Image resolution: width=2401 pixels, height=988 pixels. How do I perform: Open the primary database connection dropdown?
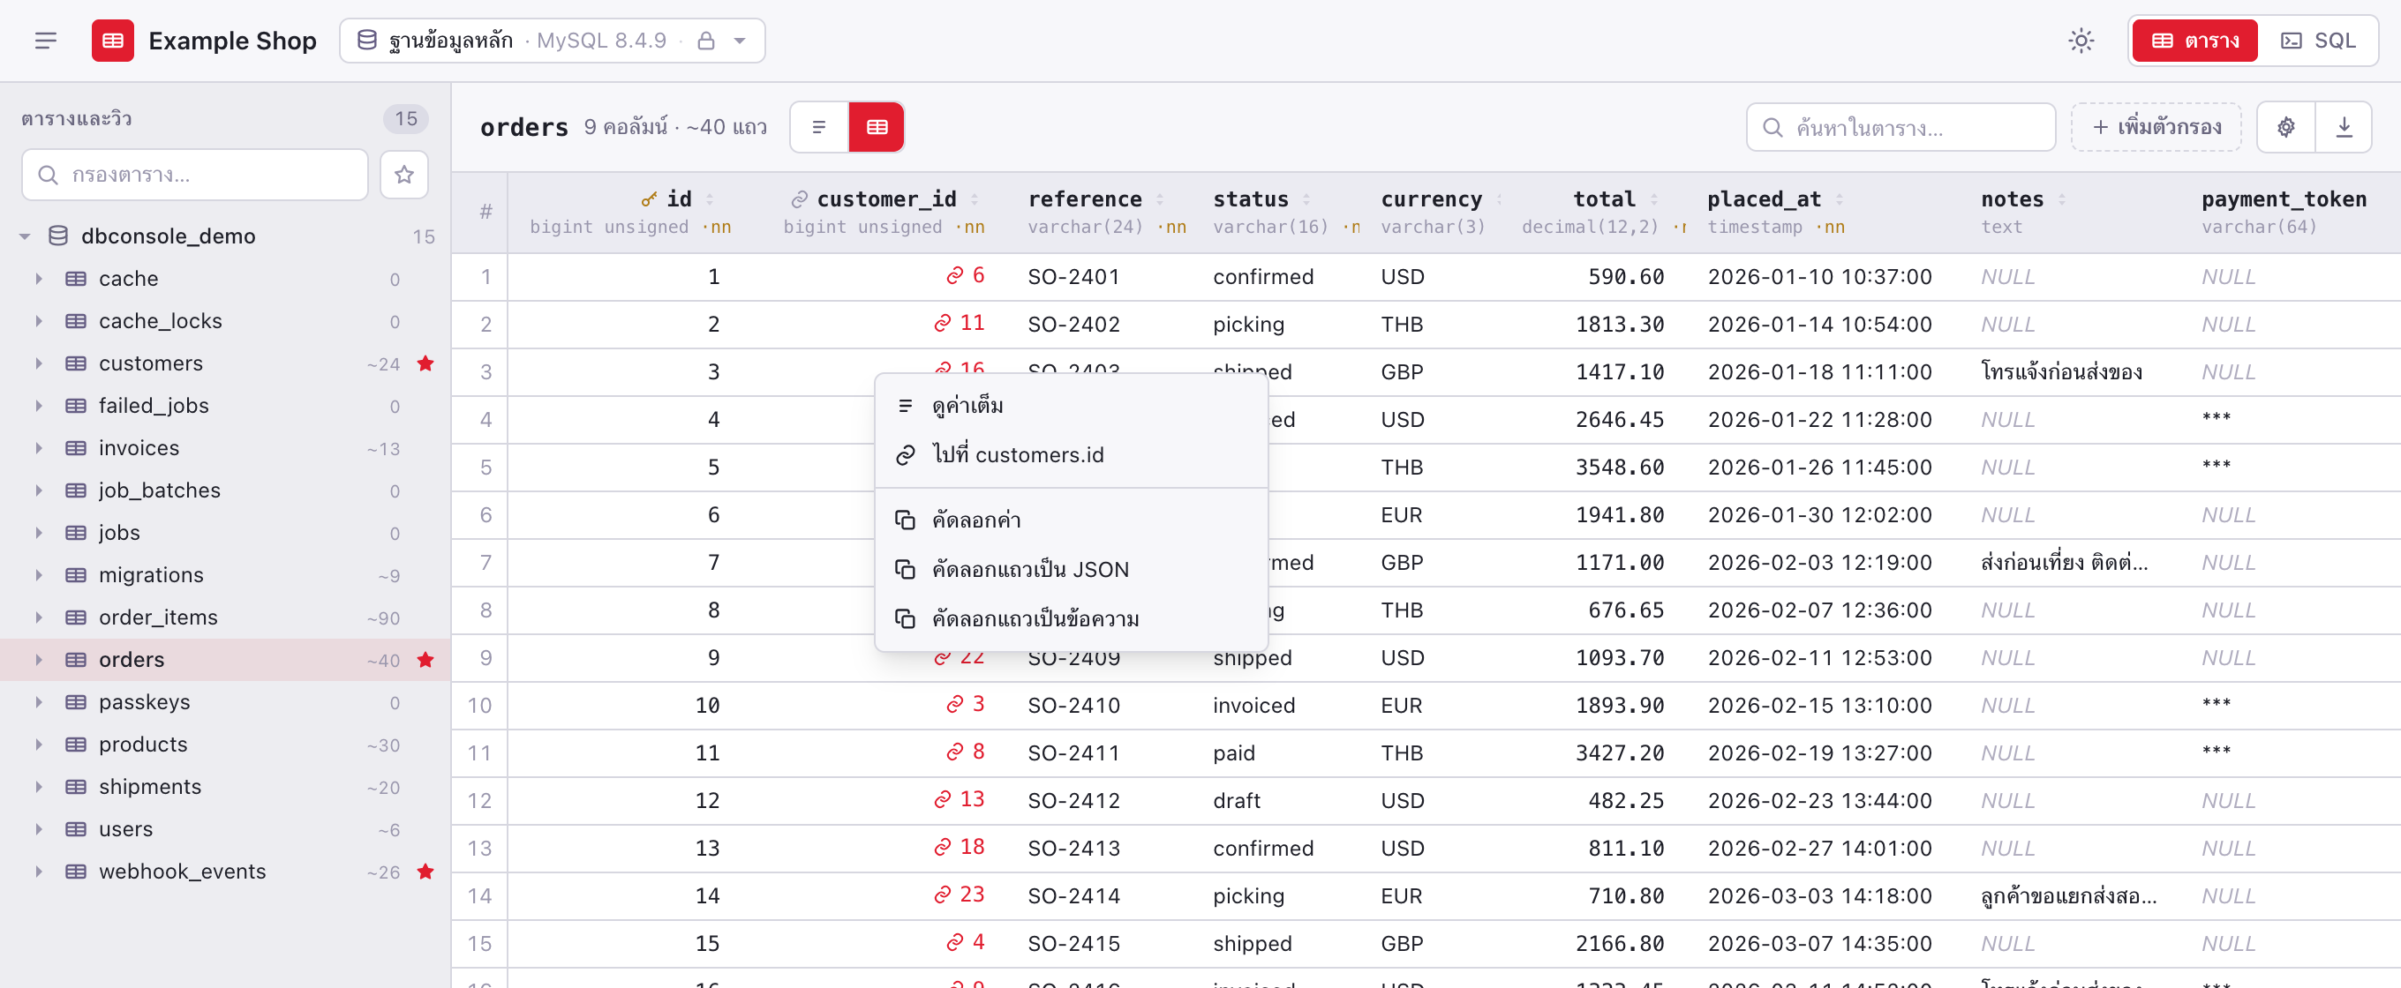pos(552,41)
